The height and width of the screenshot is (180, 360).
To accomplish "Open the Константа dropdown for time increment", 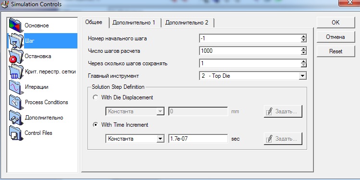I will coord(160,139).
